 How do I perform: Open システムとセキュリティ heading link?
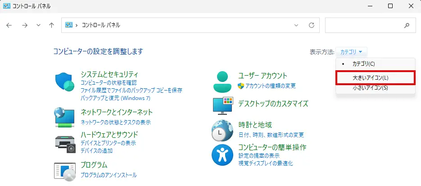109,74
